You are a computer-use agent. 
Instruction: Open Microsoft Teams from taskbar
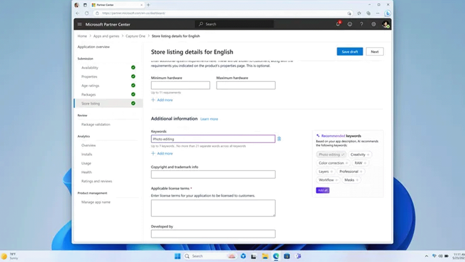[298, 256]
